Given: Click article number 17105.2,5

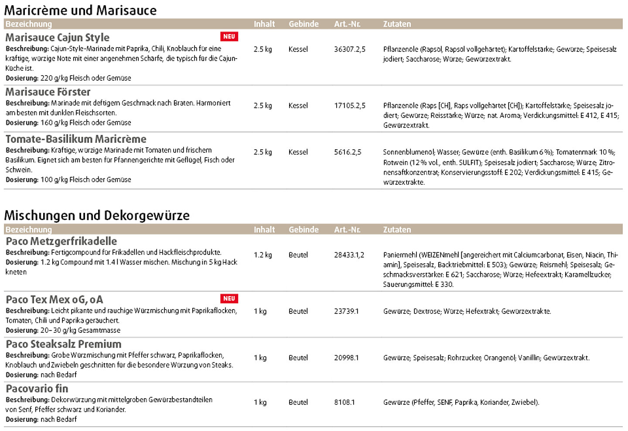Looking at the screenshot, I should pyautogui.click(x=350, y=106).
